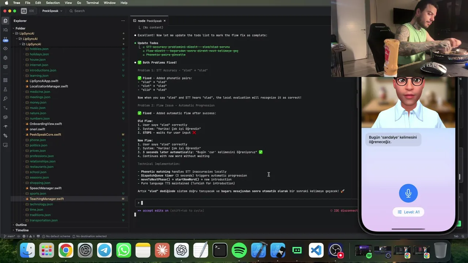The height and width of the screenshot is (263, 468).
Task: Collapse the third-level LipSyncAI folder
Action: (x=20, y=44)
